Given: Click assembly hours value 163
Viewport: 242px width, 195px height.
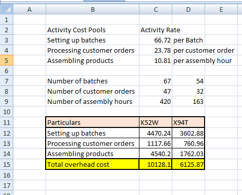Looking at the screenshot, I should 188,101.
